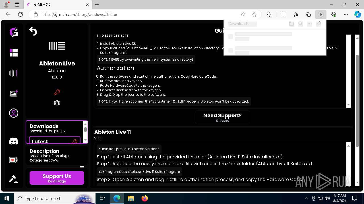Click down arrow of installation guide scrollbar
Image resolution: width=364 pixels, height=204 pixels.
click(348, 105)
